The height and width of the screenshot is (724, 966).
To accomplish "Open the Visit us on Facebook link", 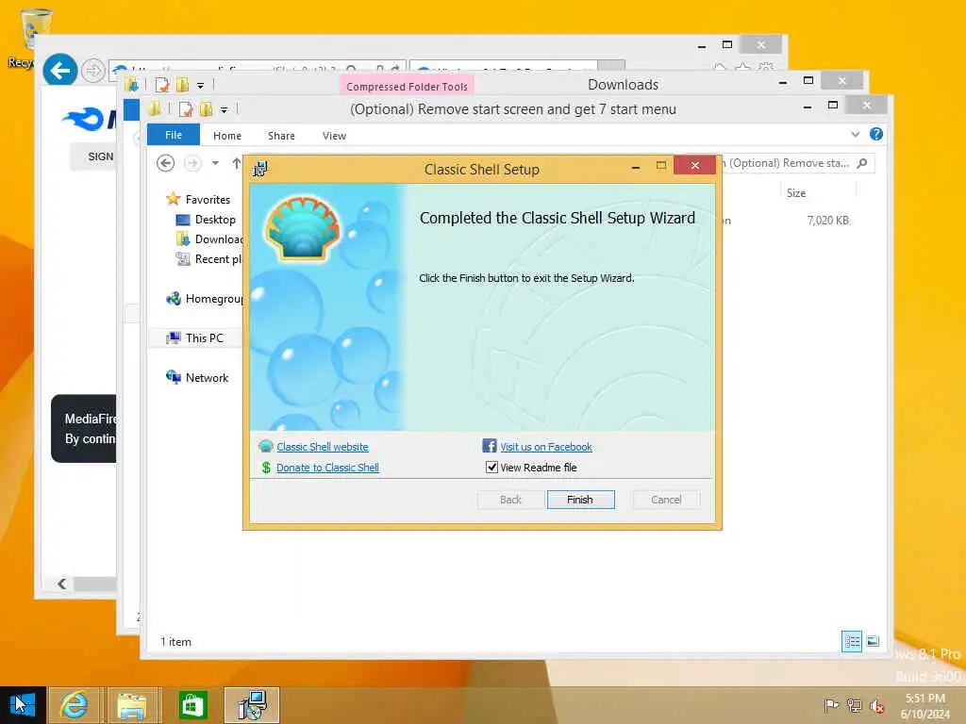I will click(x=546, y=447).
